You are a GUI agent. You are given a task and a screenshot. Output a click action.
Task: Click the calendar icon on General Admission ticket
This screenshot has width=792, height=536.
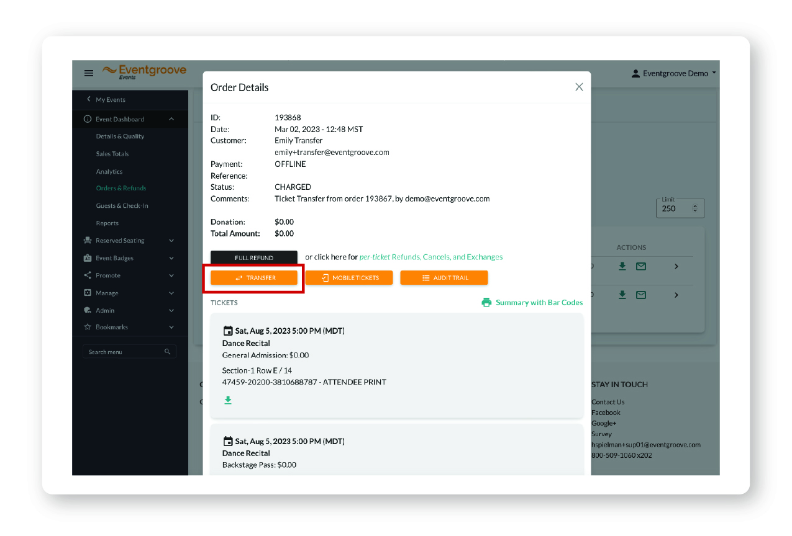click(227, 331)
